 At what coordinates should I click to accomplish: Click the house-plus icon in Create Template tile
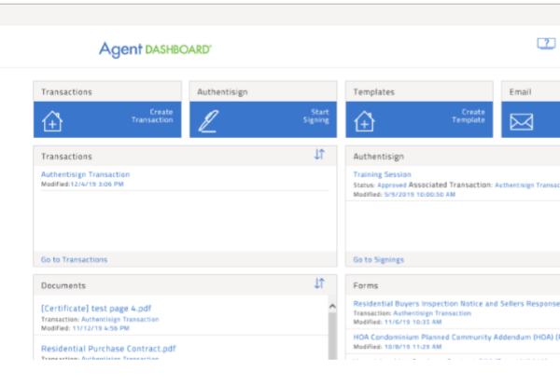tap(364, 121)
